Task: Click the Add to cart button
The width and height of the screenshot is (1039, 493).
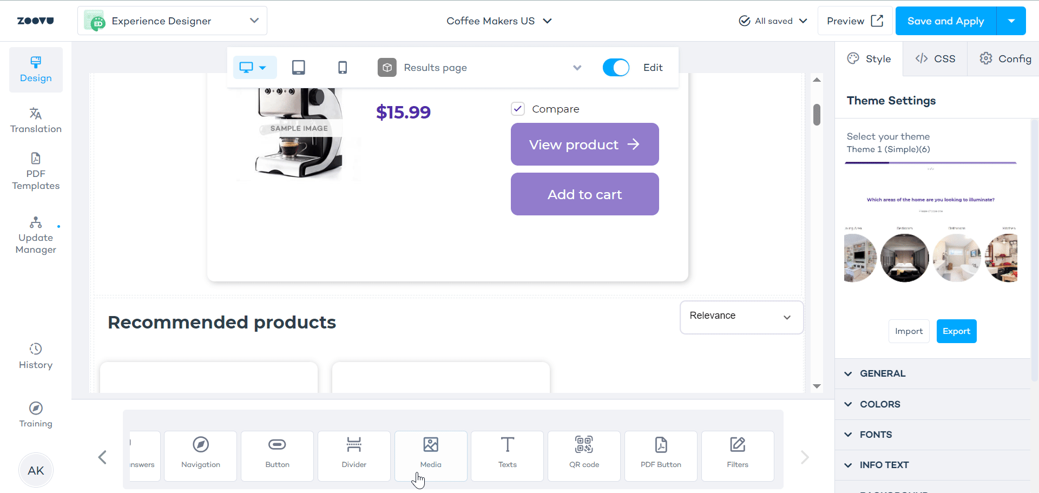Action: 584,194
